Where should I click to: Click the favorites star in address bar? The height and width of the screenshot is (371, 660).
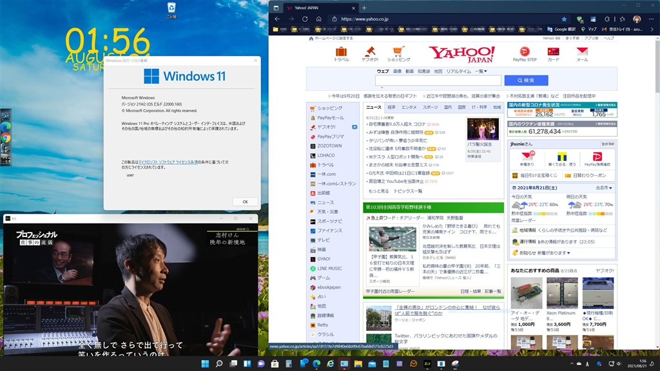pyautogui.click(x=564, y=19)
